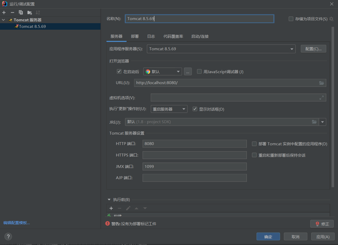
Task: Focus the 名称 name field
Action: coord(199,19)
